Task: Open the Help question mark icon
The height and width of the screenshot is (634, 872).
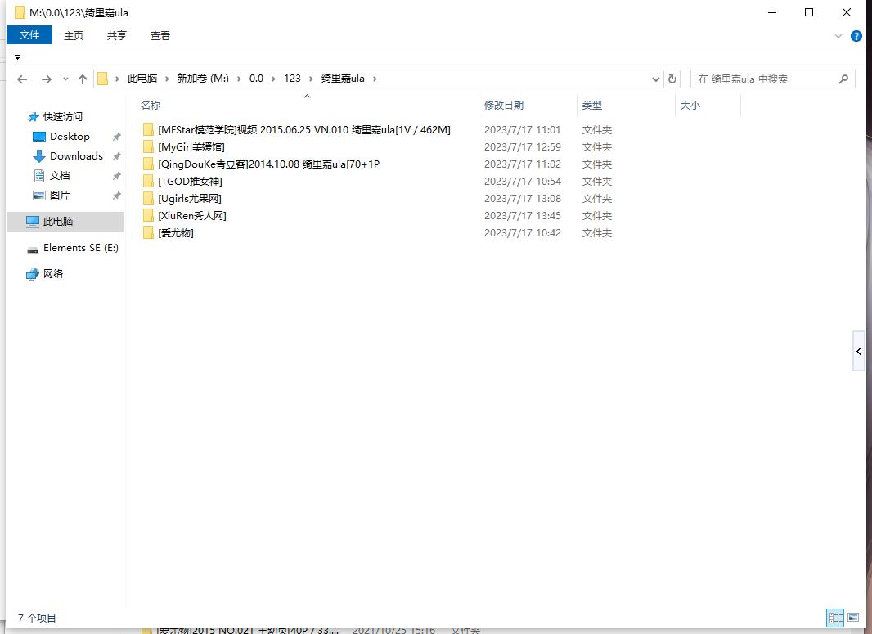Action: click(856, 36)
